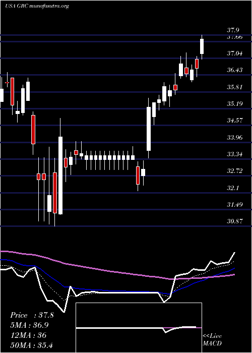This screenshot has width=252, height=353.
Task: Click the 5MA : 36.9 readout
Action: click(29, 325)
